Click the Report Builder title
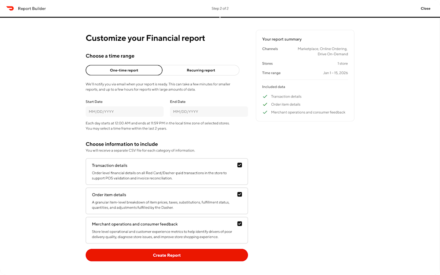 pos(32,8)
